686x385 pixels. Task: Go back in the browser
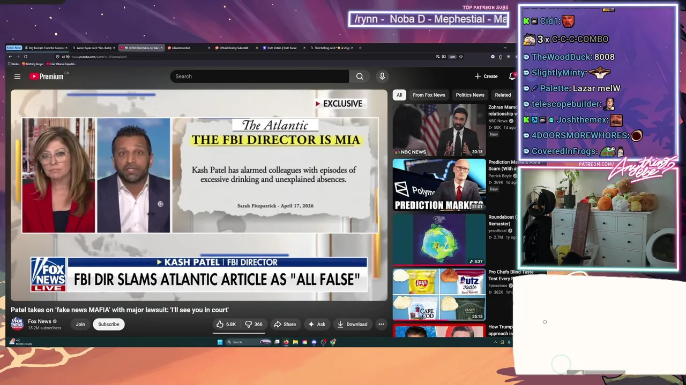pos(10,57)
